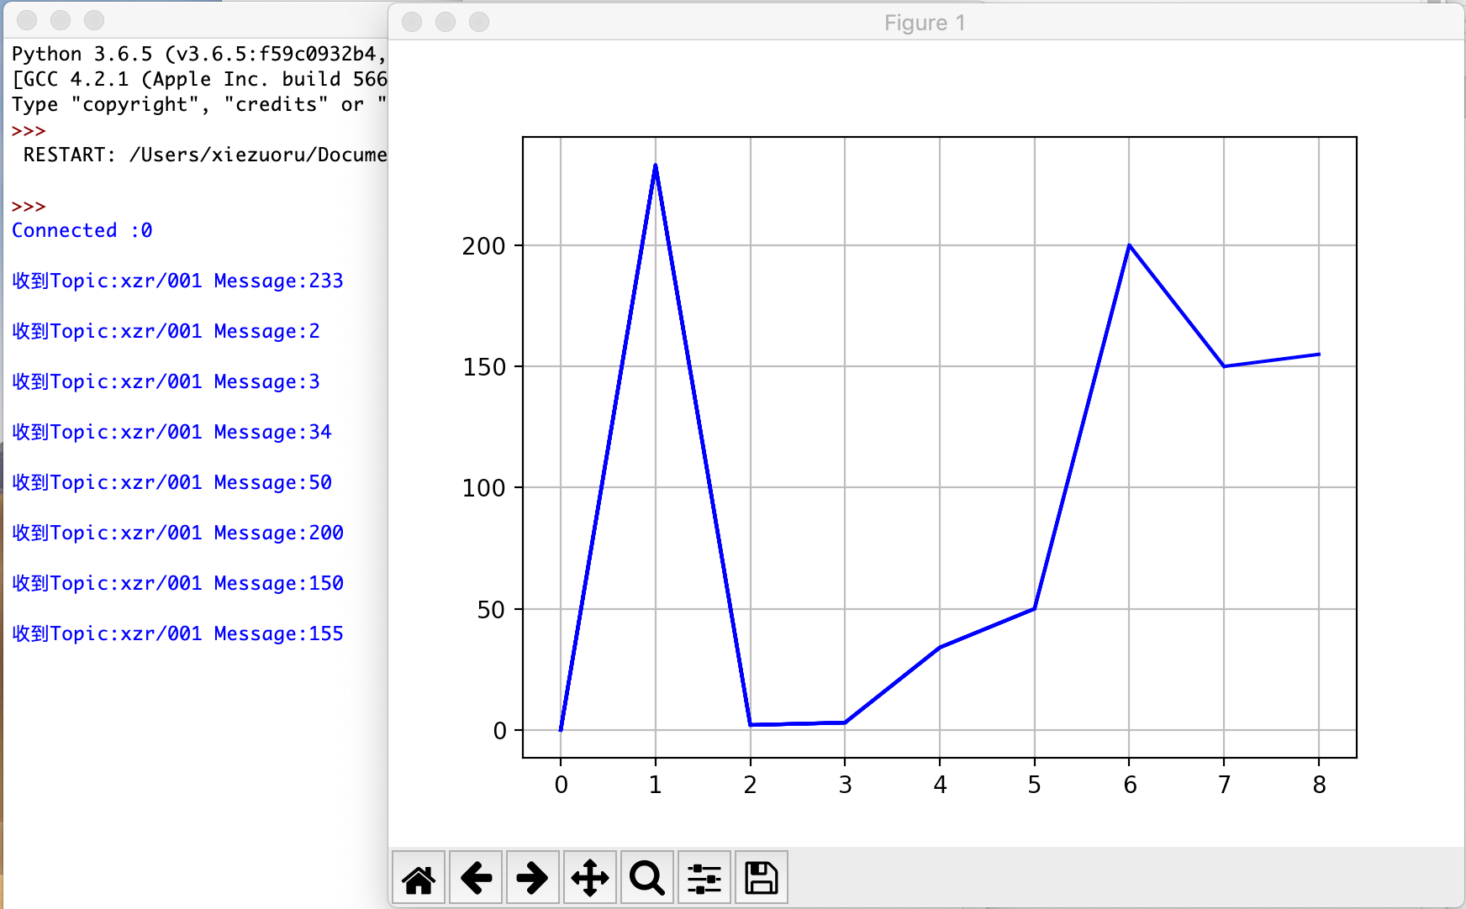Click the y-axis tick label 150
1466x909 pixels.
point(483,367)
